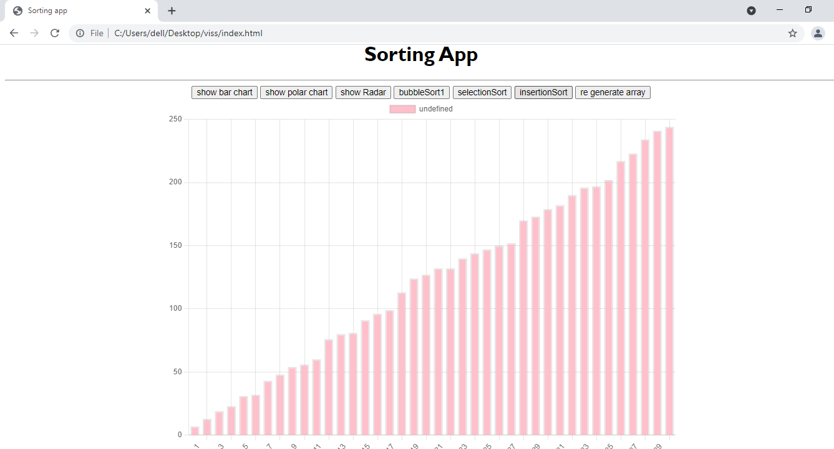Bookmark this page with the star icon
Viewport: 834px width, 449px height.
tap(792, 33)
